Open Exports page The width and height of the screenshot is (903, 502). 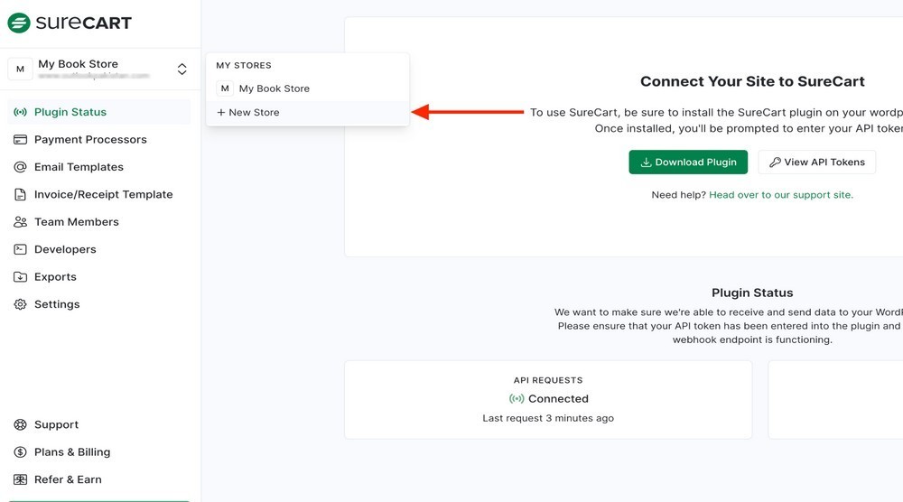(55, 277)
